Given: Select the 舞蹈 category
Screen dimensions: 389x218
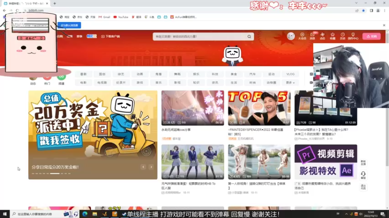Looking at the screenshot, I should click(x=177, y=74).
